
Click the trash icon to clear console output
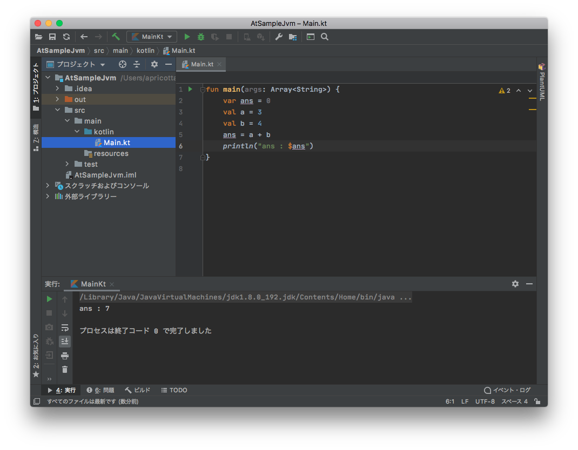65,370
